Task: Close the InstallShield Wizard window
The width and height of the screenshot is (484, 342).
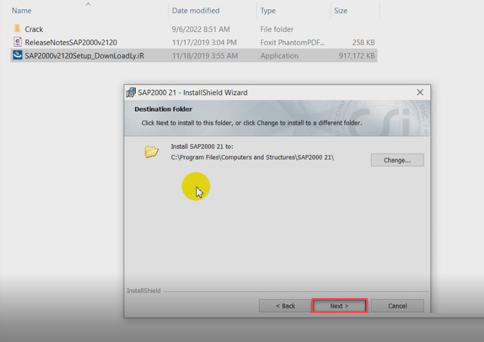Action: 420,92
